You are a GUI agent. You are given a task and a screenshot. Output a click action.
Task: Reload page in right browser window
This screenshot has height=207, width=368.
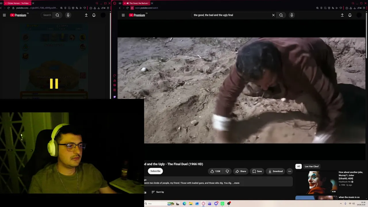click(127, 8)
